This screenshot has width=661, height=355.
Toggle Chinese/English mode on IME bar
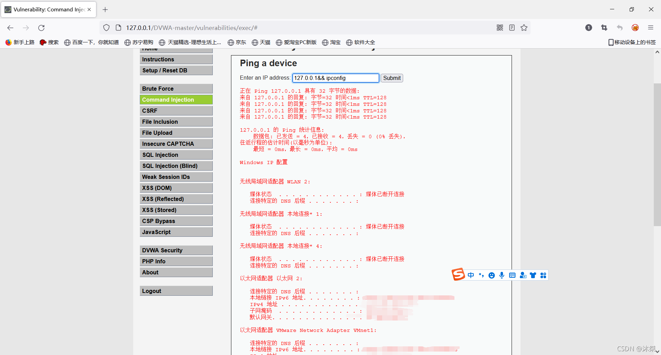pos(471,275)
